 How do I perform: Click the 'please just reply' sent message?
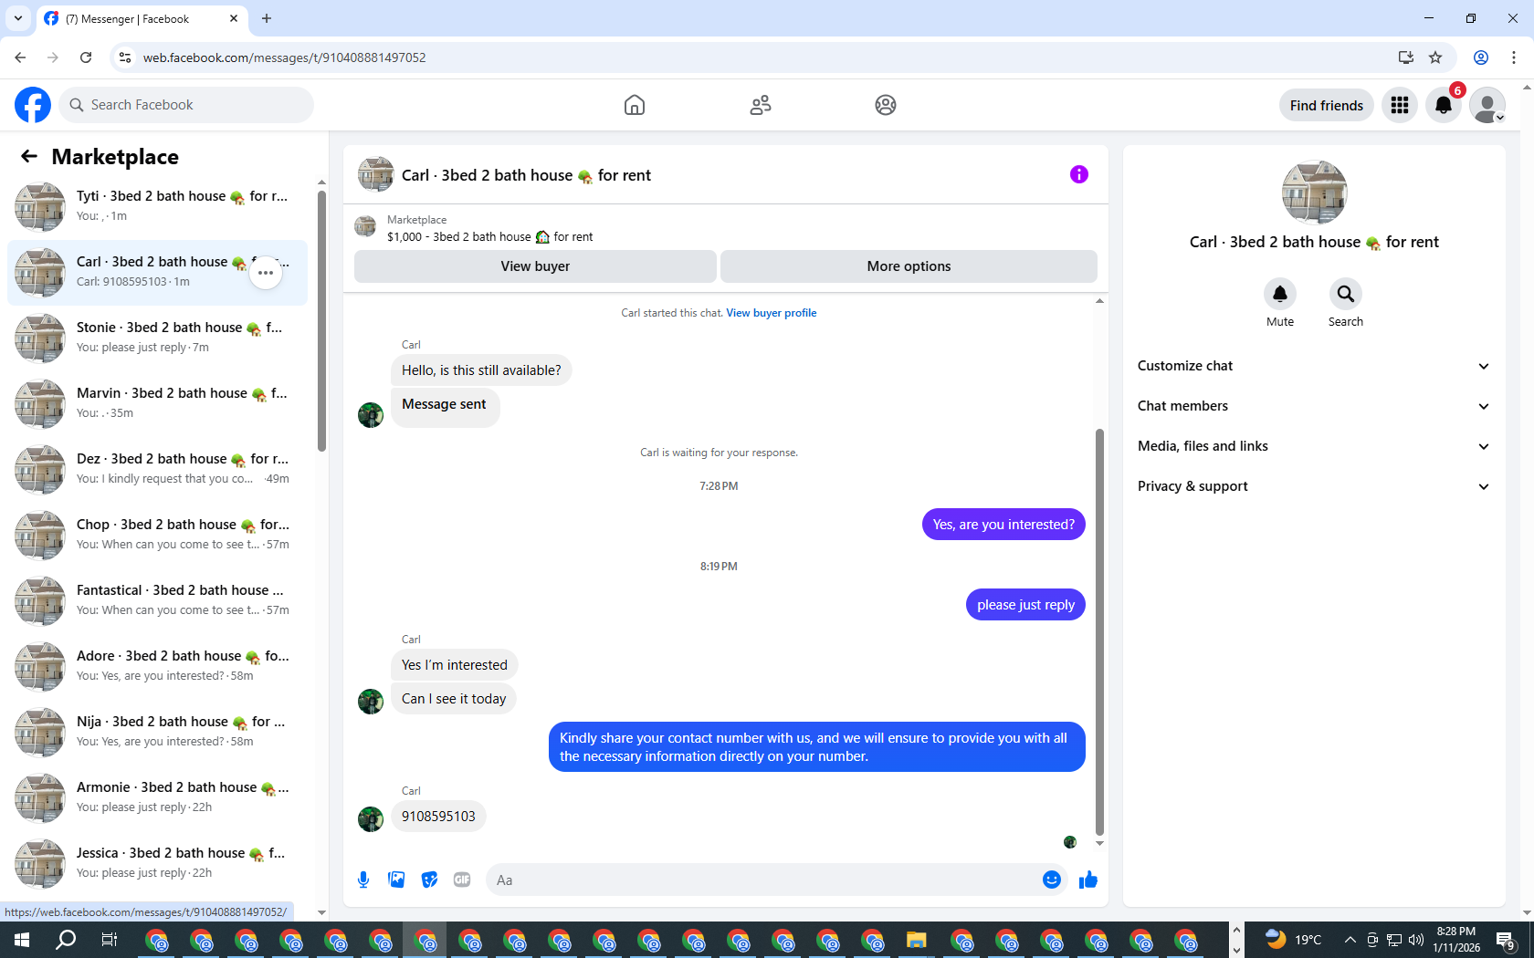(1025, 605)
